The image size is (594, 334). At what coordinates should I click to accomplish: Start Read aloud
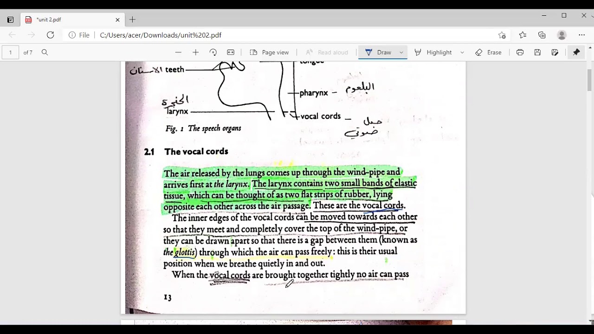(327, 52)
